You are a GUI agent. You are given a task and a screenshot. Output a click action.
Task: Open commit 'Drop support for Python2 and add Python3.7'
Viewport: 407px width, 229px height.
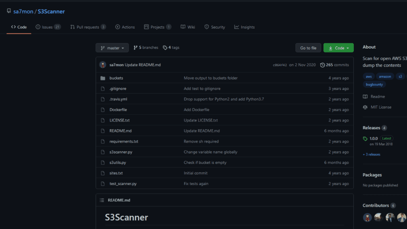[x=224, y=99]
